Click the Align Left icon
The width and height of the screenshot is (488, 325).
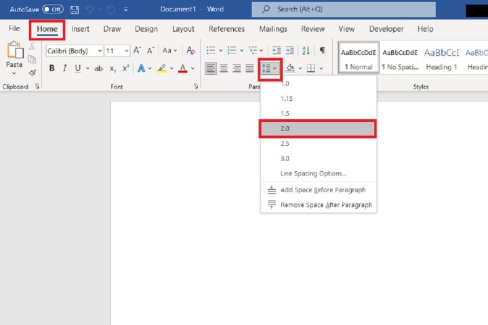(211, 68)
